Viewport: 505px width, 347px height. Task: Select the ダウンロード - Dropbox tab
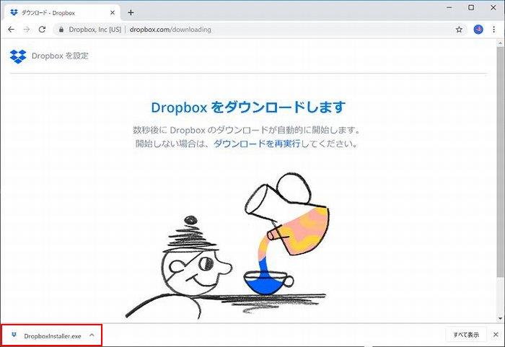pyautogui.click(x=61, y=12)
